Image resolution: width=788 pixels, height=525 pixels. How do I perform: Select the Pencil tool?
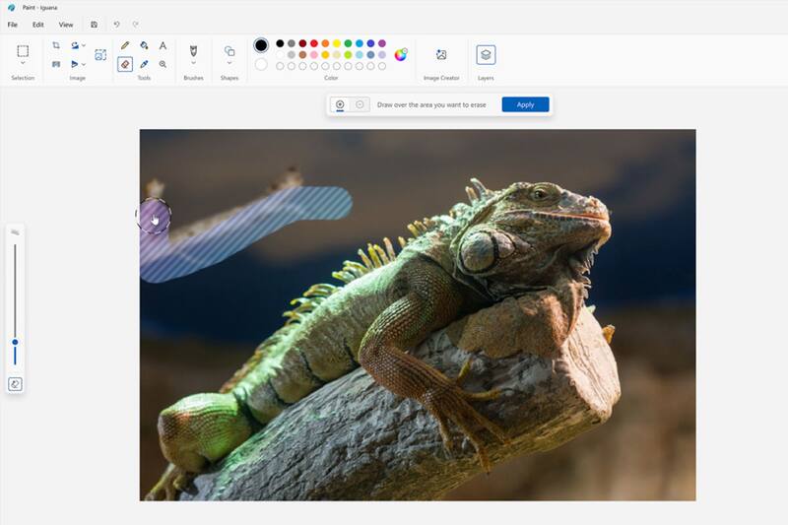pyautogui.click(x=125, y=45)
